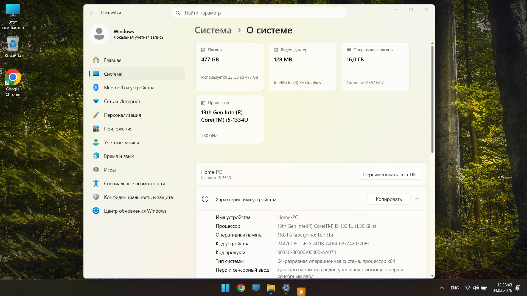Select Главная in sidebar
Screen dimensions: 527x296
pos(113,60)
